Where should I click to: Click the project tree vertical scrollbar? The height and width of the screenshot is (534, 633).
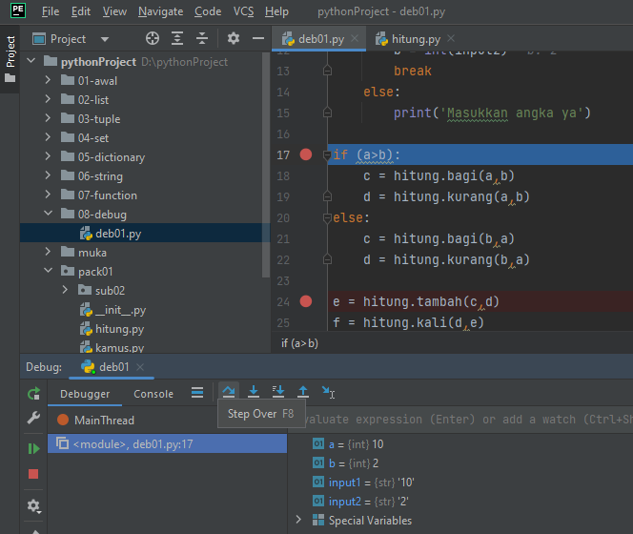point(265,166)
